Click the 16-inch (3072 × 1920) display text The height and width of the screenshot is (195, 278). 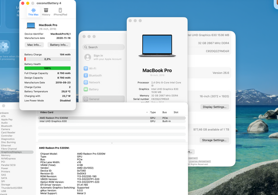click(214, 96)
